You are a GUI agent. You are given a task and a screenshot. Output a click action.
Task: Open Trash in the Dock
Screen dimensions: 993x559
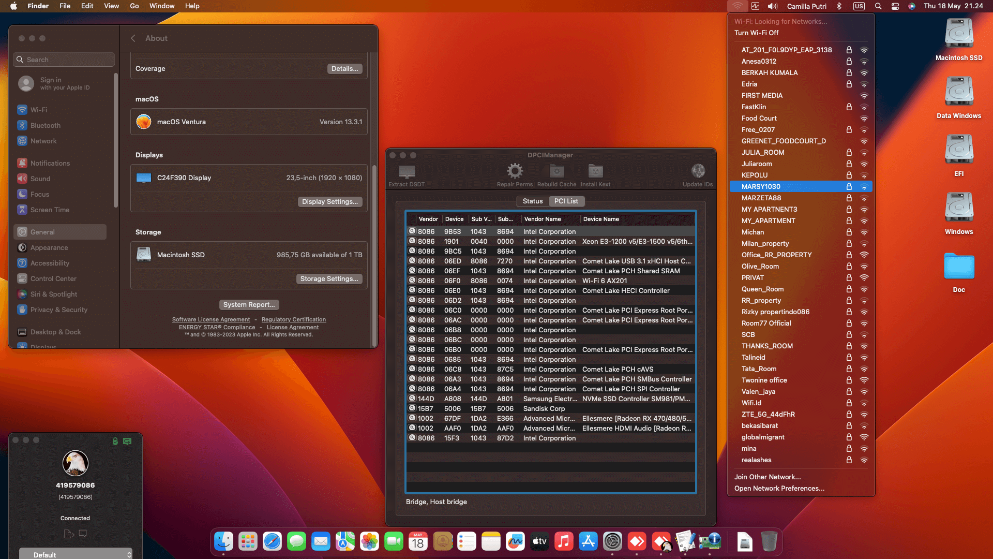[769, 542]
